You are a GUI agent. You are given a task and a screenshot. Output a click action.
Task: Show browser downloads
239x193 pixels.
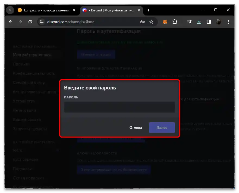(x=199, y=22)
